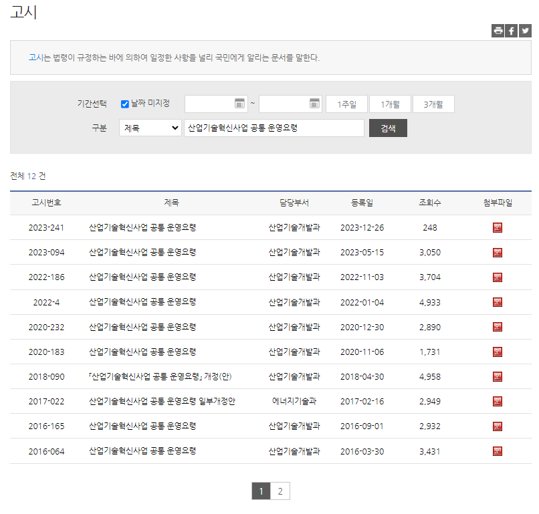This screenshot has height=514, width=539.
Task: Click the 제목 column header
Action: (x=172, y=203)
